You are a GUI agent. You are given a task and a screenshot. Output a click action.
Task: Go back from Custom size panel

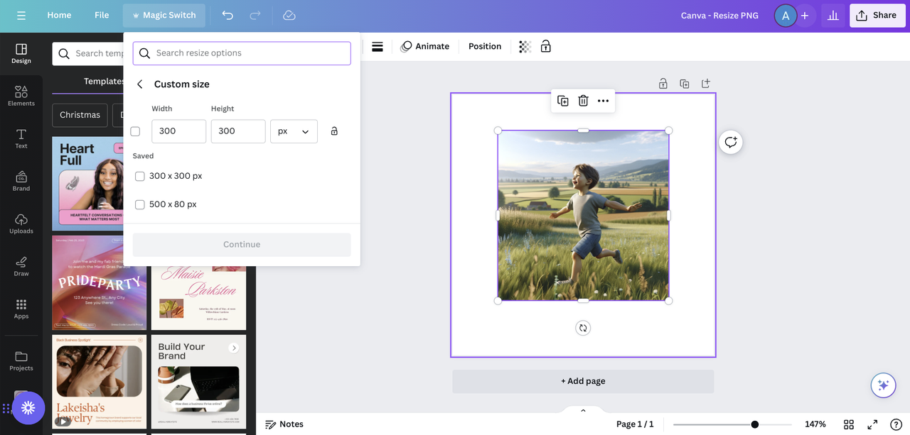[140, 84]
